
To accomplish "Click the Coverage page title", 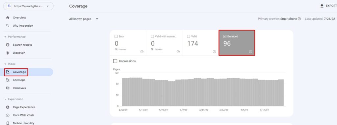I will pyautogui.click(x=78, y=6).
